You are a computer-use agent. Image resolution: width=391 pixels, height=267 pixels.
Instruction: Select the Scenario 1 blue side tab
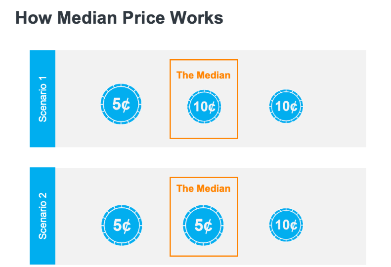(43, 99)
